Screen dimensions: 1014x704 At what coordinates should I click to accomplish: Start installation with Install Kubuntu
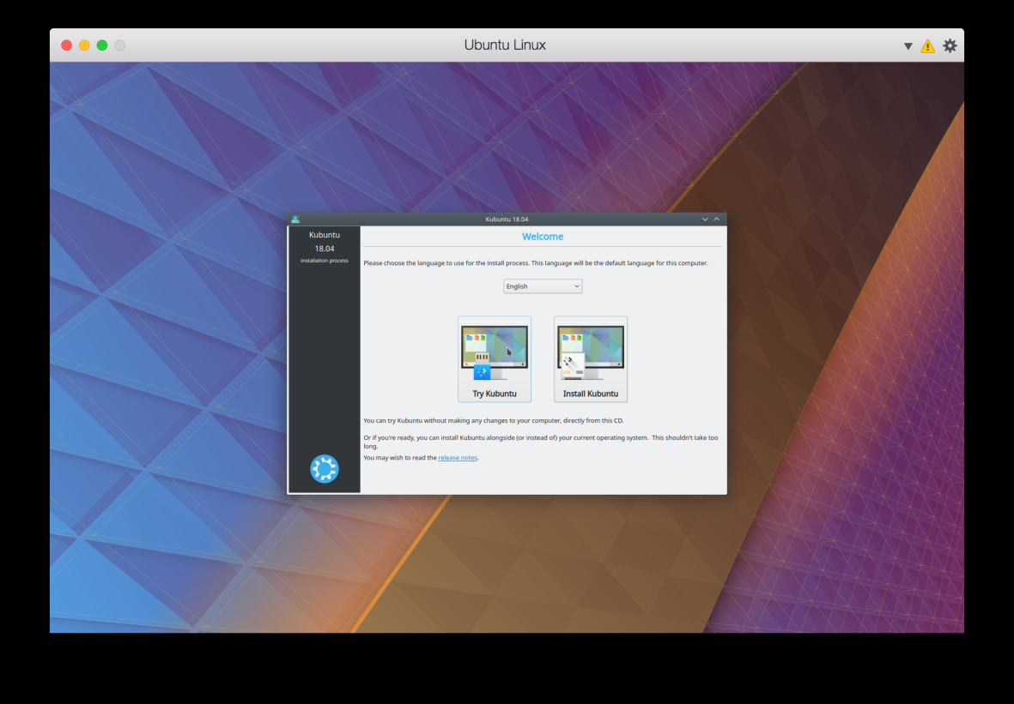(590, 359)
